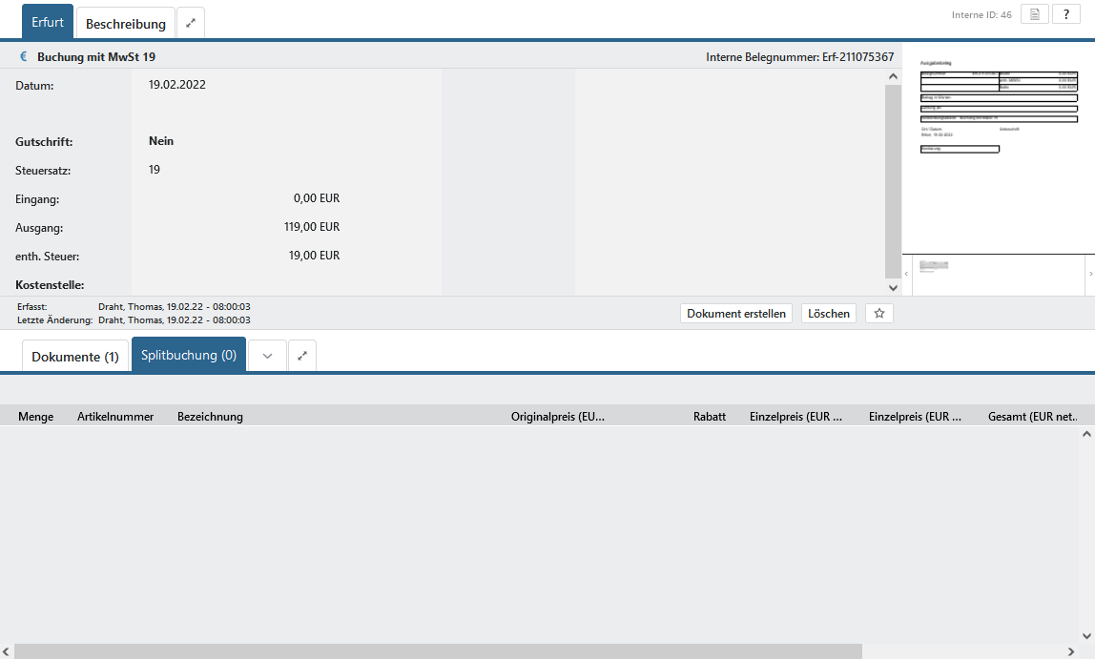This screenshot has height=659, width=1095.
Task: Click the Artikelnummer column header
Action: pos(115,417)
